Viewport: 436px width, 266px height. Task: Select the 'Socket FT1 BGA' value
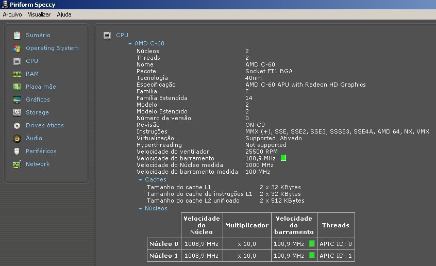click(269, 71)
